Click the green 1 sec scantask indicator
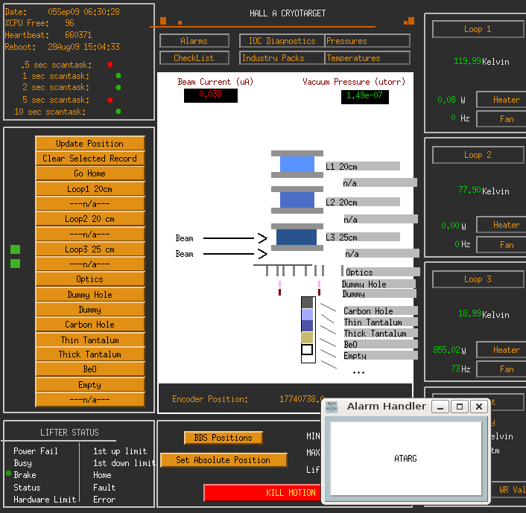This screenshot has height=513, width=526. pyautogui.click(x=118, y=76)
